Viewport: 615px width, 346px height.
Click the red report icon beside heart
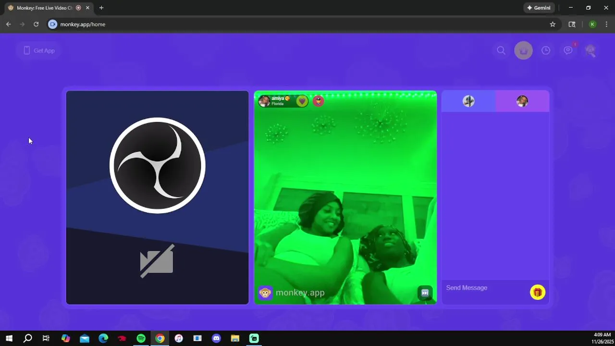(x=318, y=101)
